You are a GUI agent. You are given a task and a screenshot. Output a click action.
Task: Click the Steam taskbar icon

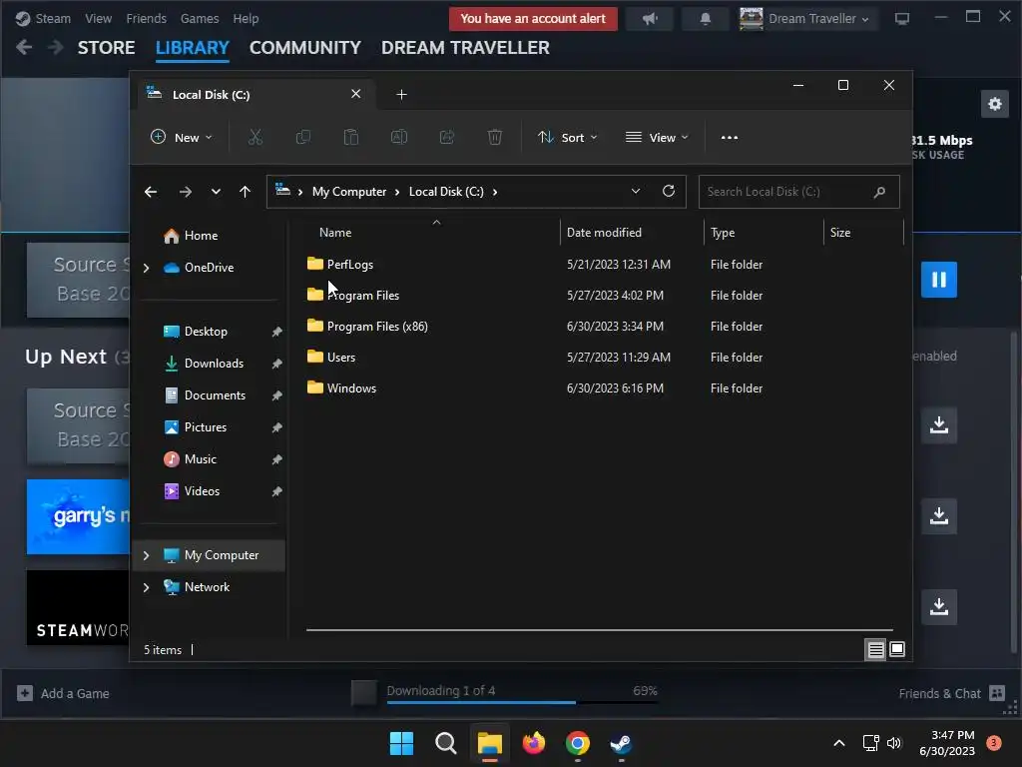tap(621, 743)
